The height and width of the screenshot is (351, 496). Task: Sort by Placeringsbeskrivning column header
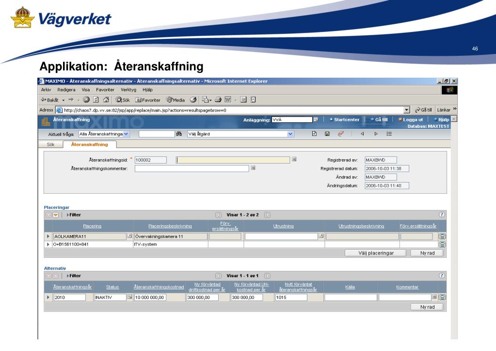170,226
